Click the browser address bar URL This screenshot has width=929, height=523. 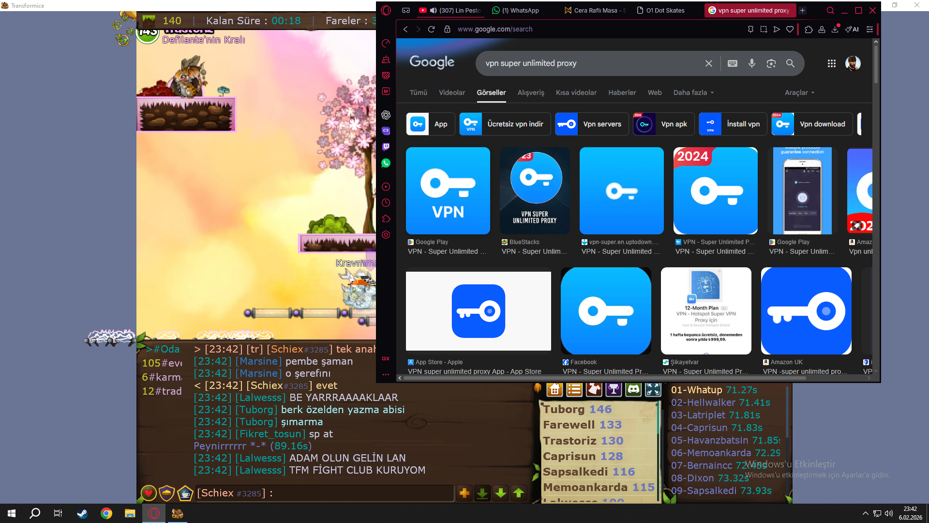495,29
